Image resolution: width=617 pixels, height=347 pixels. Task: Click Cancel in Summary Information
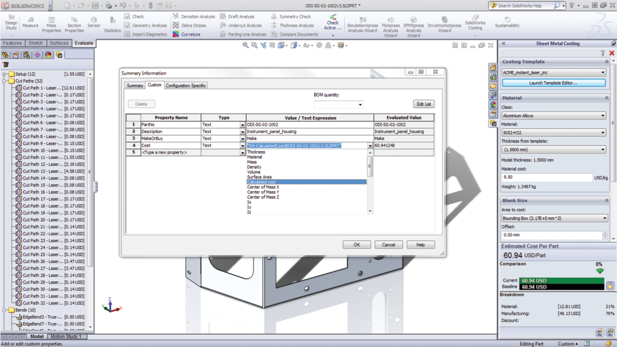[388, 245]
